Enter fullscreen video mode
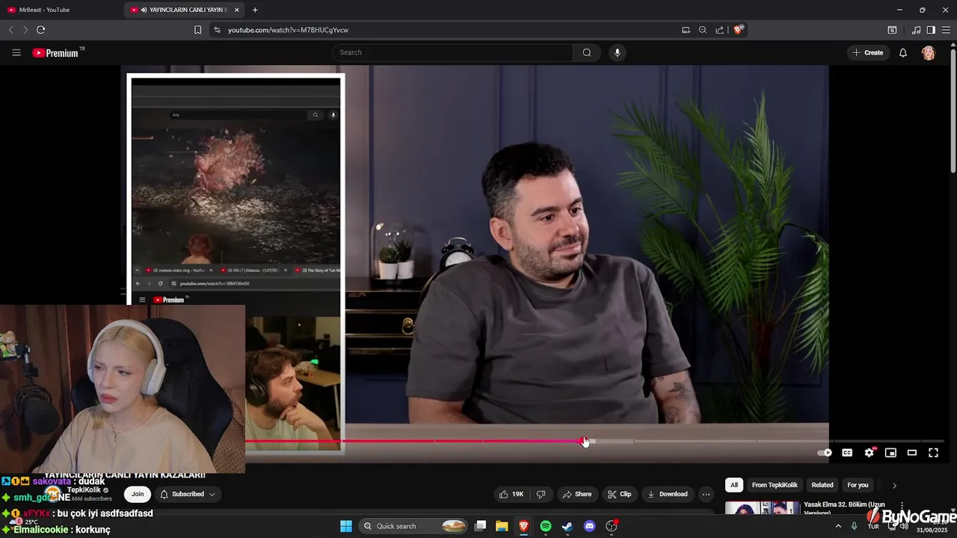The image size is (957, 538). 933,452
